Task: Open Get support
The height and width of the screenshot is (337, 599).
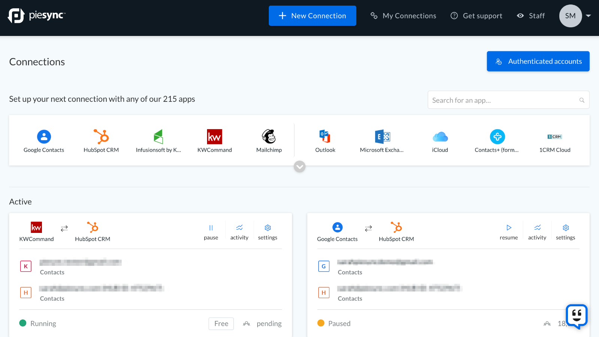Action: point(476,16)
